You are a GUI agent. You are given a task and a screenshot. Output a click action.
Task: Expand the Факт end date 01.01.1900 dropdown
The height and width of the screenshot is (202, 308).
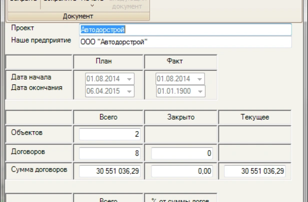(x=200, y=91)
